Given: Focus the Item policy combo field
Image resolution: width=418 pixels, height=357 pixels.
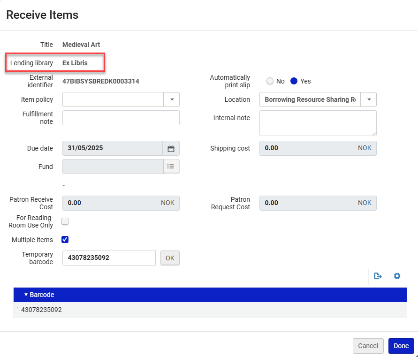Looking at the screenshot, I should click(113, 99).
